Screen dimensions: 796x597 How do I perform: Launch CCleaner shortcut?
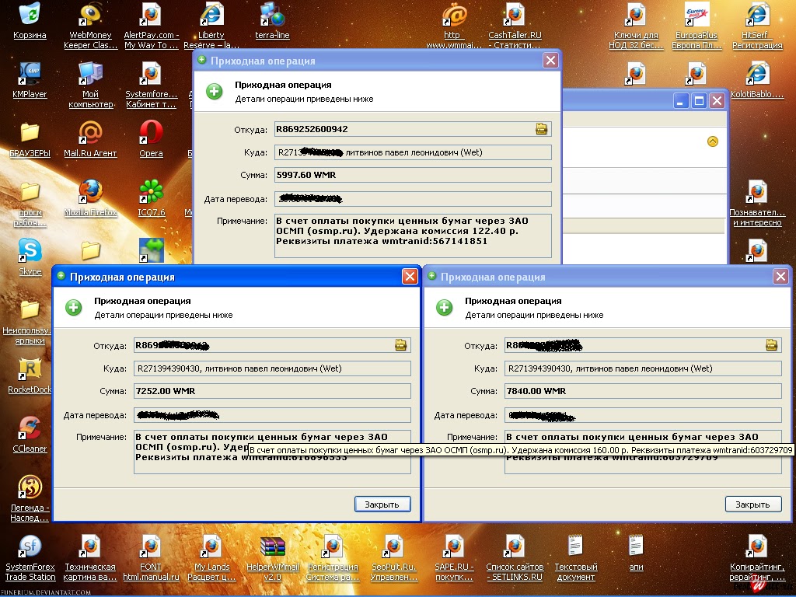[30, 435]
